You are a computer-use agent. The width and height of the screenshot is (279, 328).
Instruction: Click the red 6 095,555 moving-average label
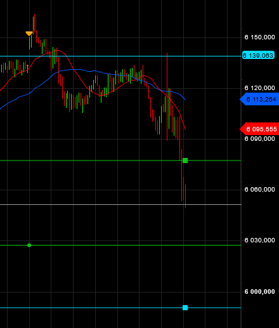259,129
